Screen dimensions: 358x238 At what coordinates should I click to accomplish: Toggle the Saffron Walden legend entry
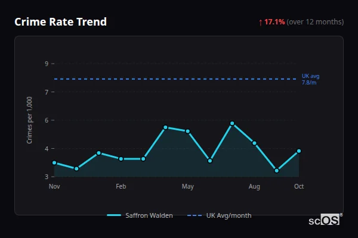click(x=140, y=215)
